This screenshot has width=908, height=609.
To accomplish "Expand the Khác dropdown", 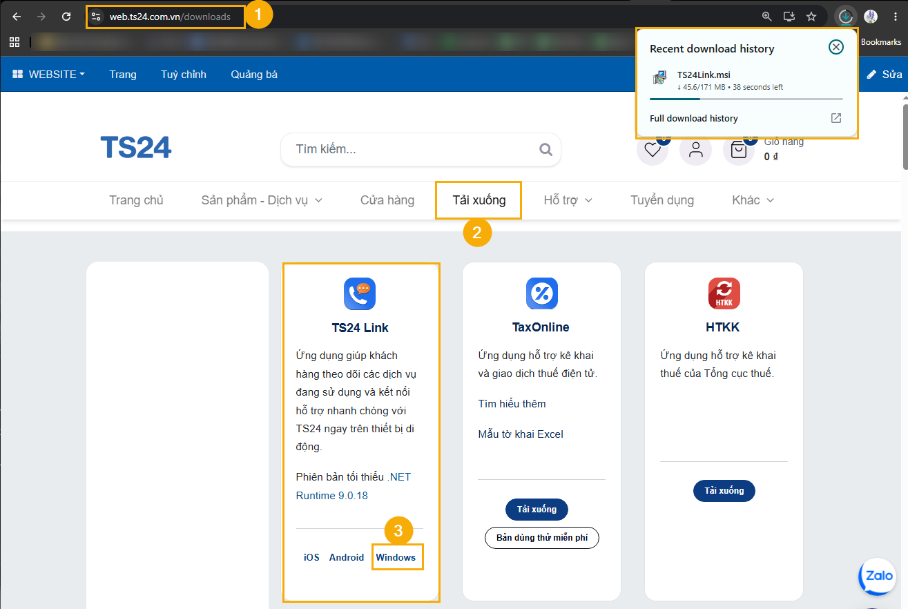I will tap(753, 200).
